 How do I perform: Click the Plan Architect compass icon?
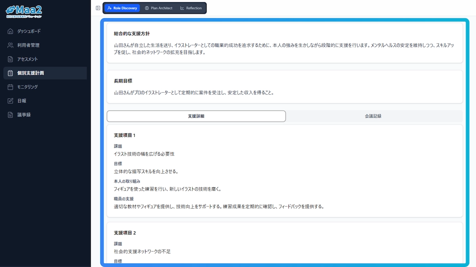147,8
